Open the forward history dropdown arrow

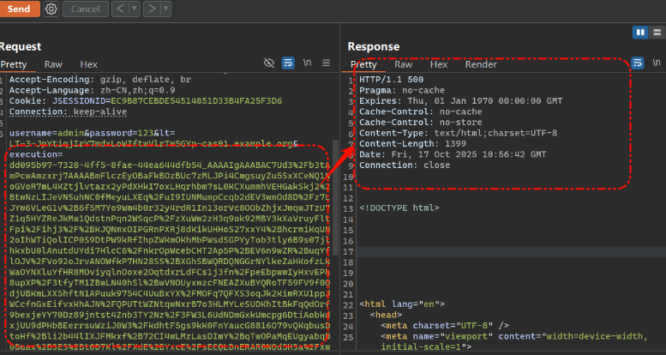click(x=165, y=9)
